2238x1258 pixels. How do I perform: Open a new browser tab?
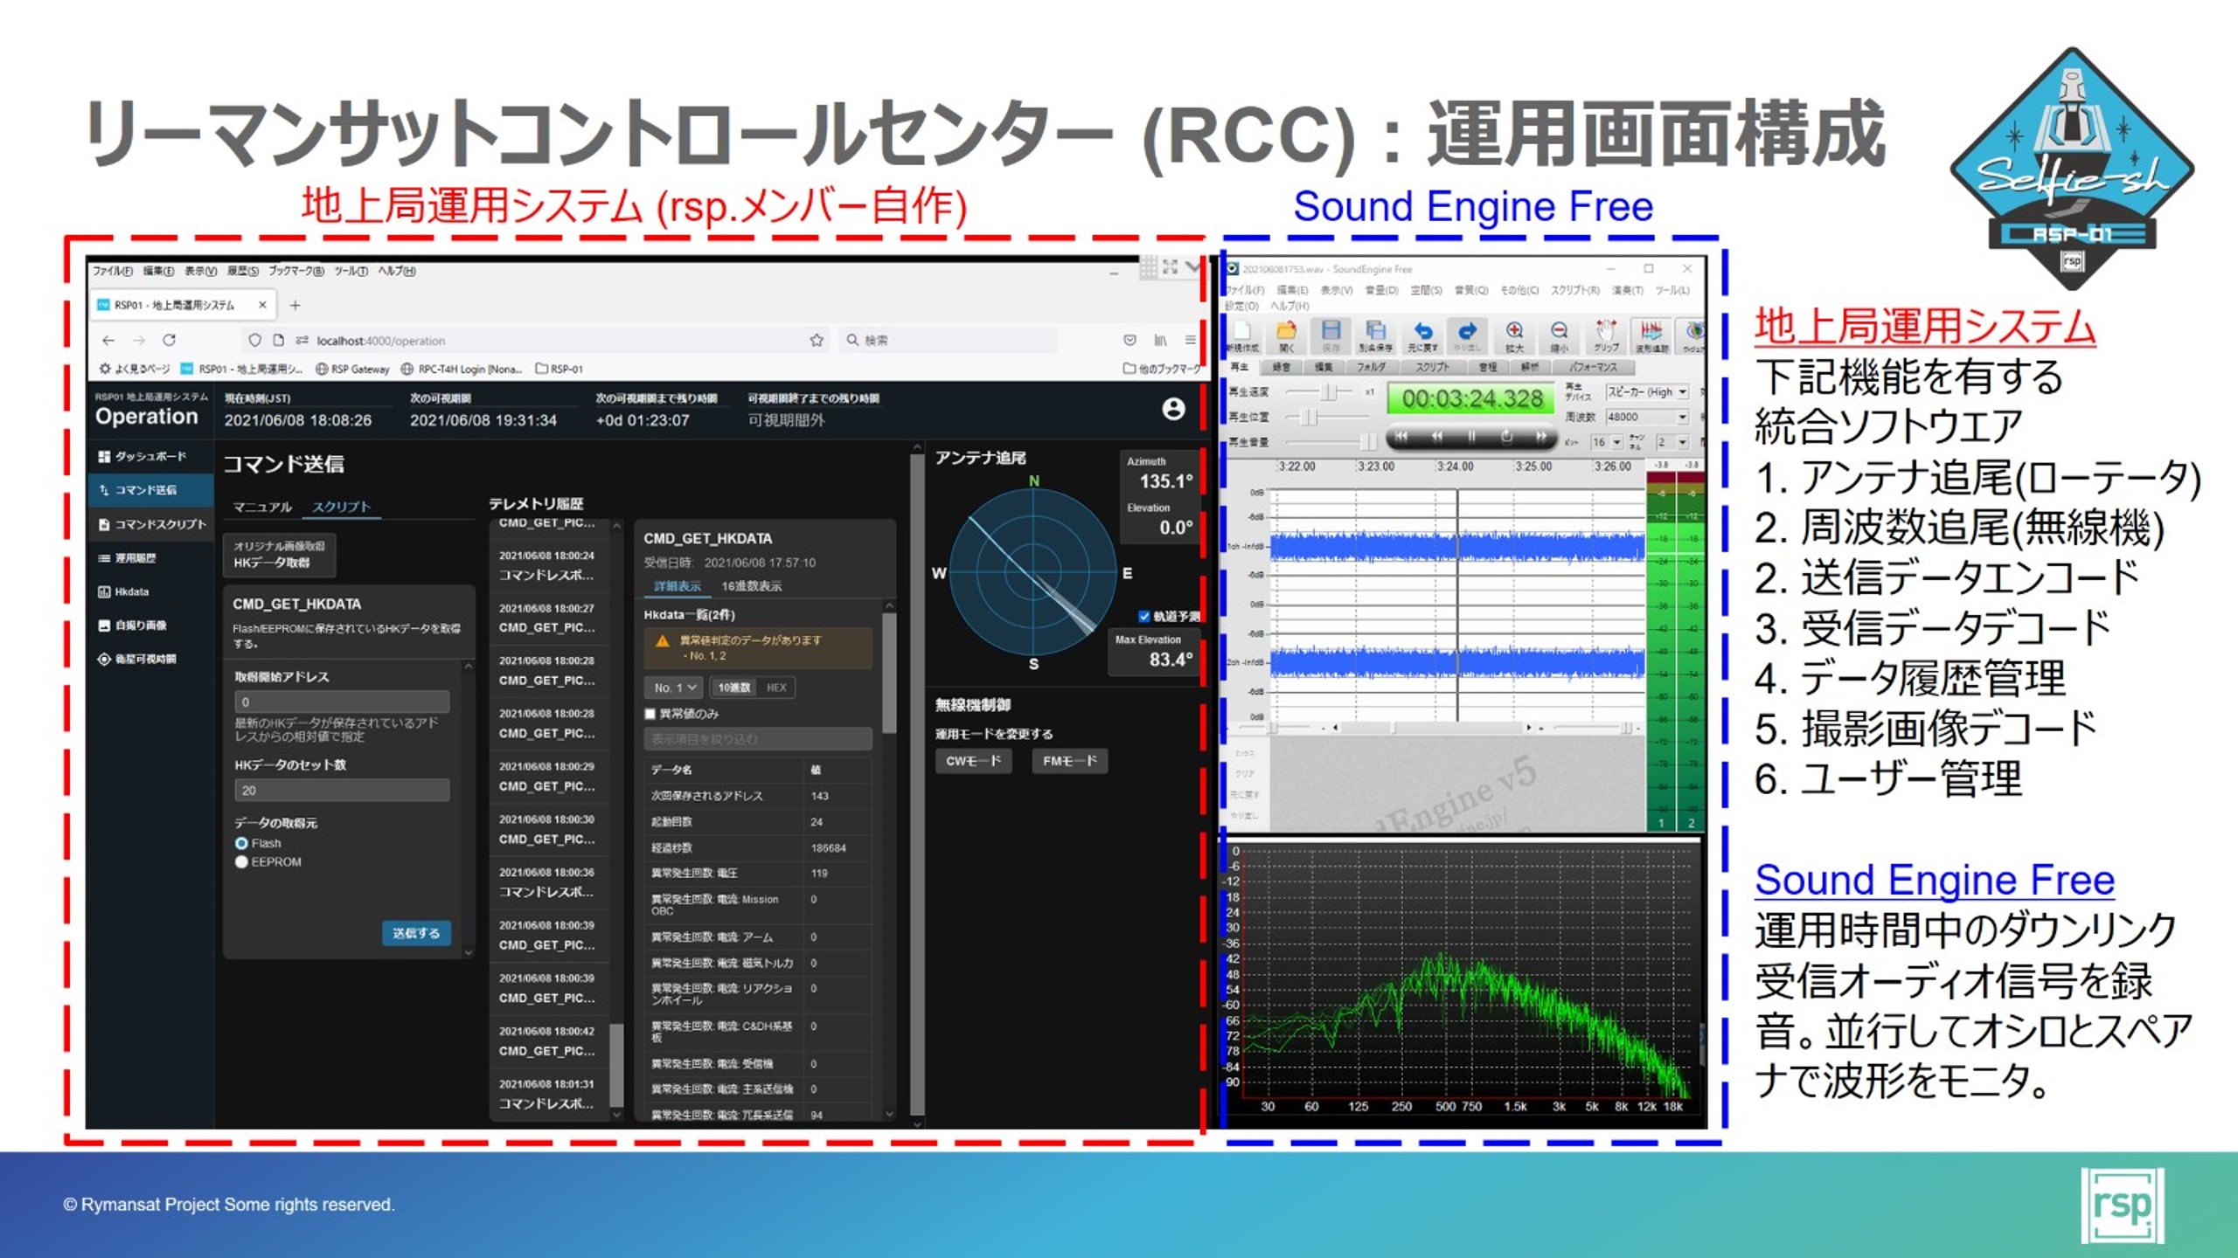pyautogui.click(x=295, y=305)
